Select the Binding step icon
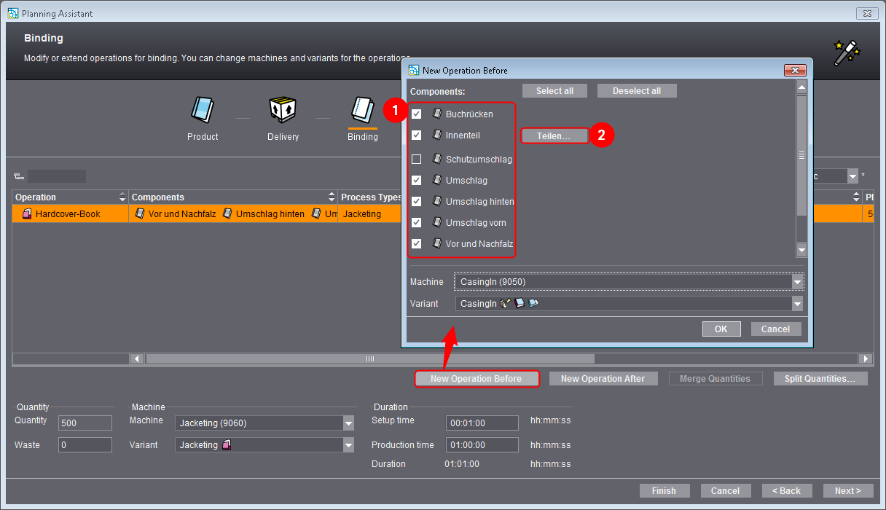The height and width of the screenshot is (510, 886). pyautogui.click(x=362, y=110)
